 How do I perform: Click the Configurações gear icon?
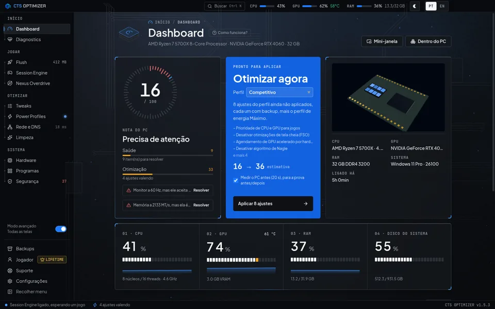coord(10,281)
